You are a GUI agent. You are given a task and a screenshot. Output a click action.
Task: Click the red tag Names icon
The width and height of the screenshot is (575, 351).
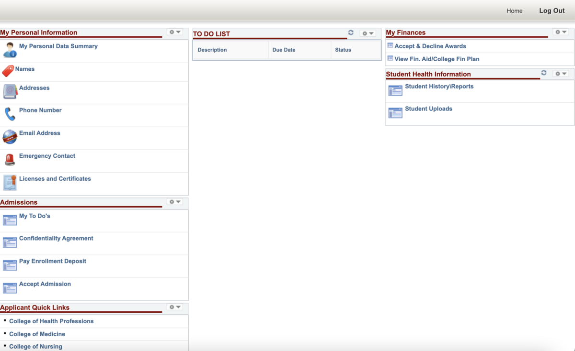8,71
